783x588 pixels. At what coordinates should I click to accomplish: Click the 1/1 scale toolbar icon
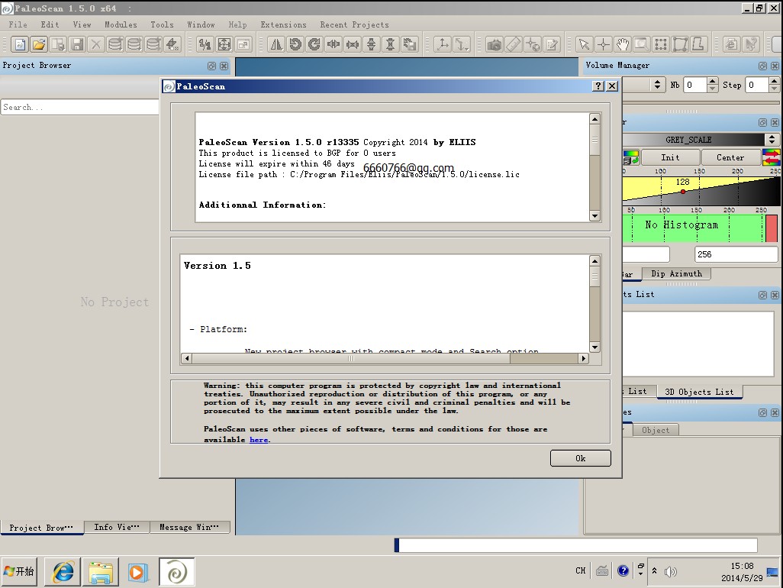(205, 44)
